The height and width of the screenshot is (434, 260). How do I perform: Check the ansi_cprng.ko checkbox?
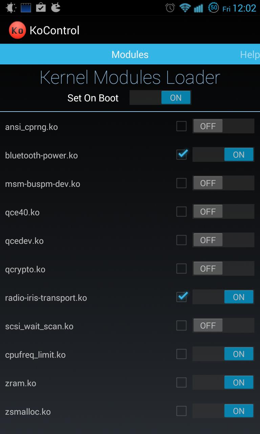click(x=181, y=126)
